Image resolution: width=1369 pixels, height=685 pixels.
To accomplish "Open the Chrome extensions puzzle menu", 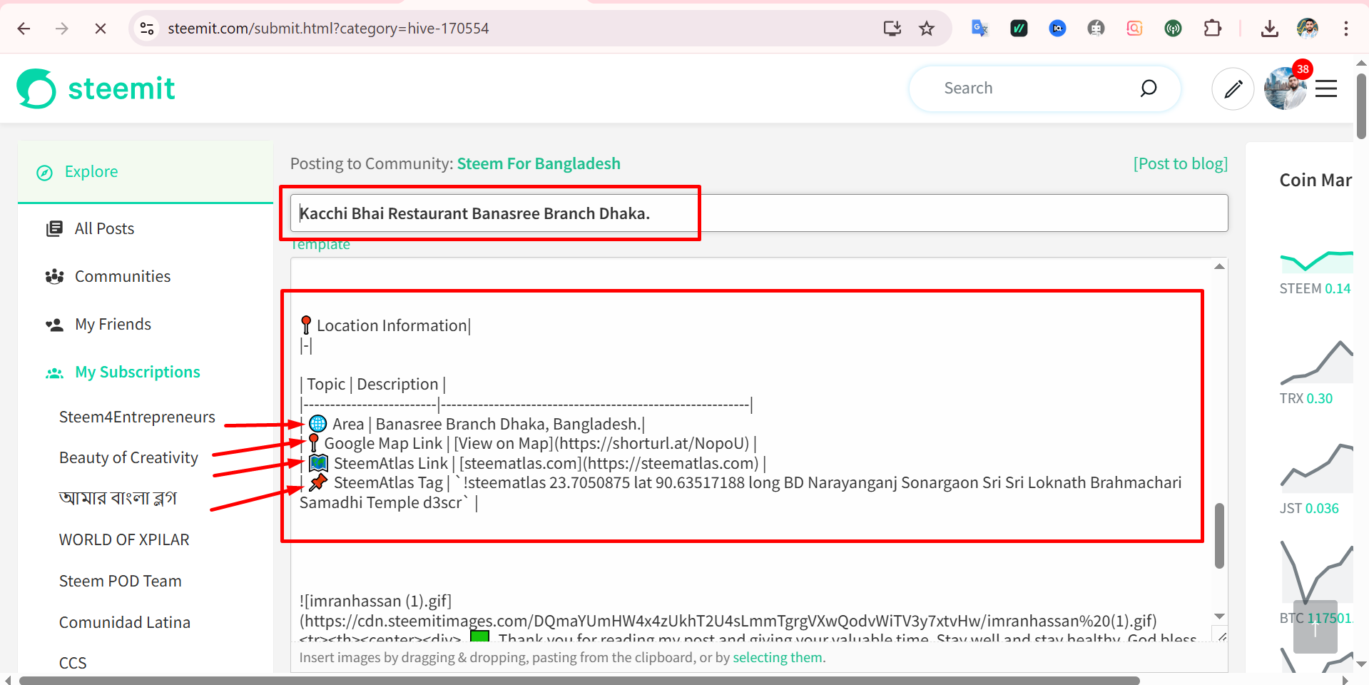I will (x=1212, y=29).
